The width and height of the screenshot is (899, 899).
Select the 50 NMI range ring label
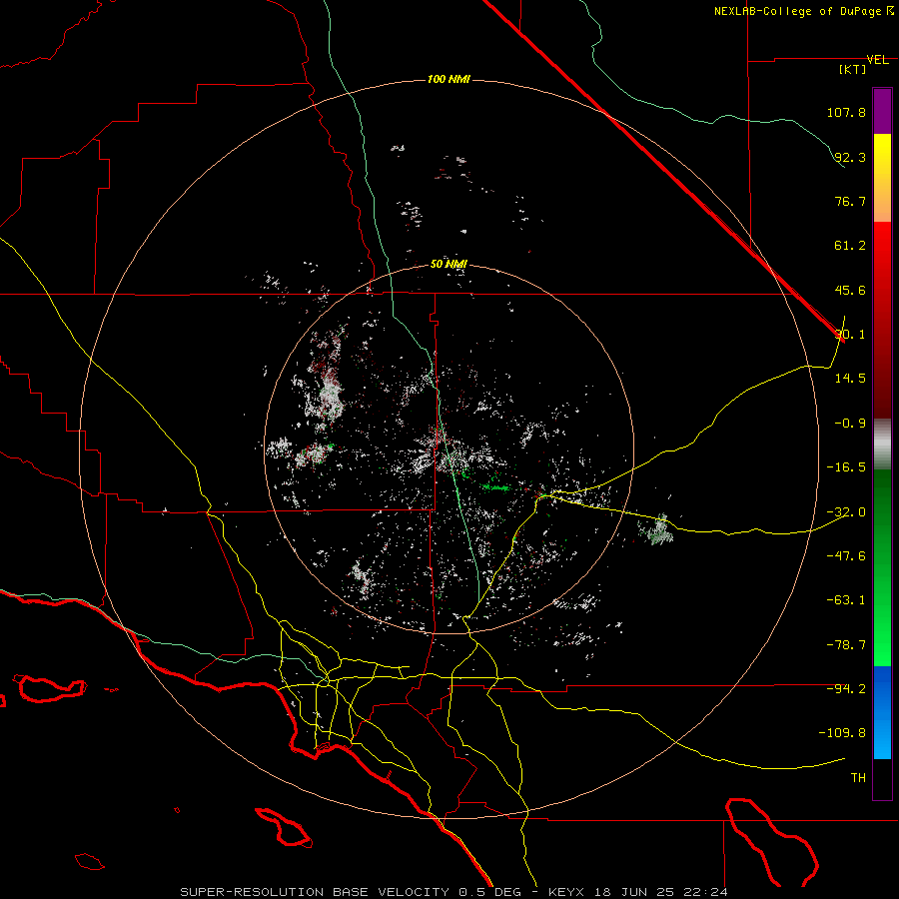click(449, 265)
